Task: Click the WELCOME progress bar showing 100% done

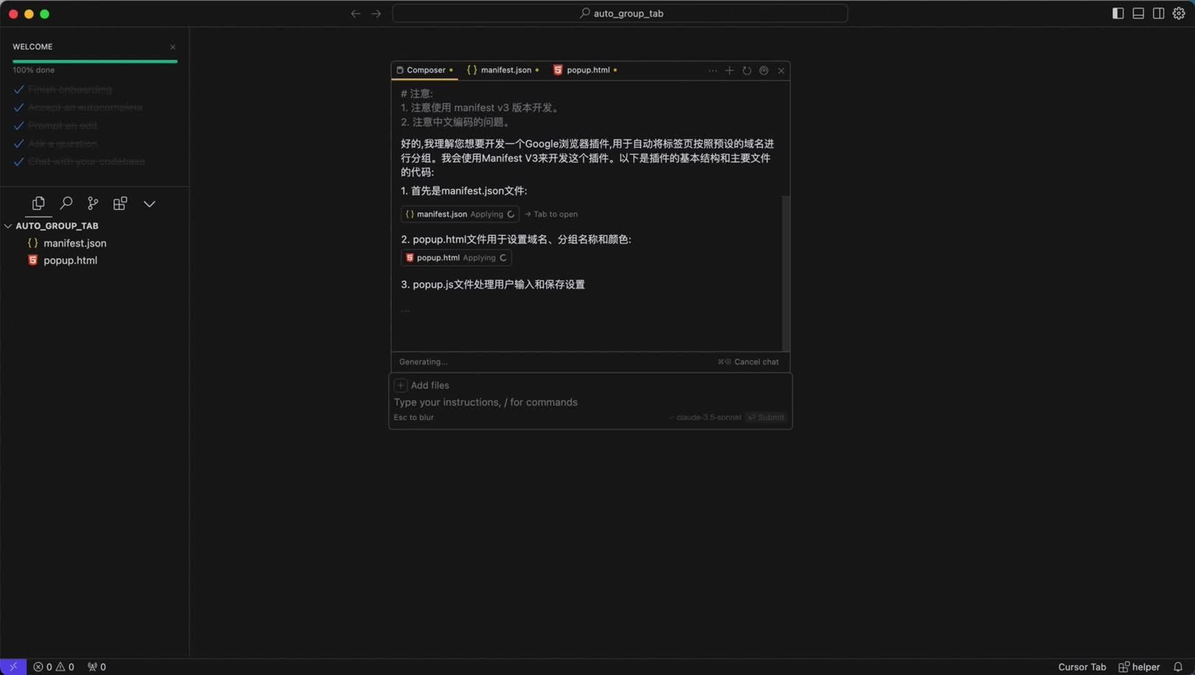Action: pyautogui.click(x=94, y=61)
